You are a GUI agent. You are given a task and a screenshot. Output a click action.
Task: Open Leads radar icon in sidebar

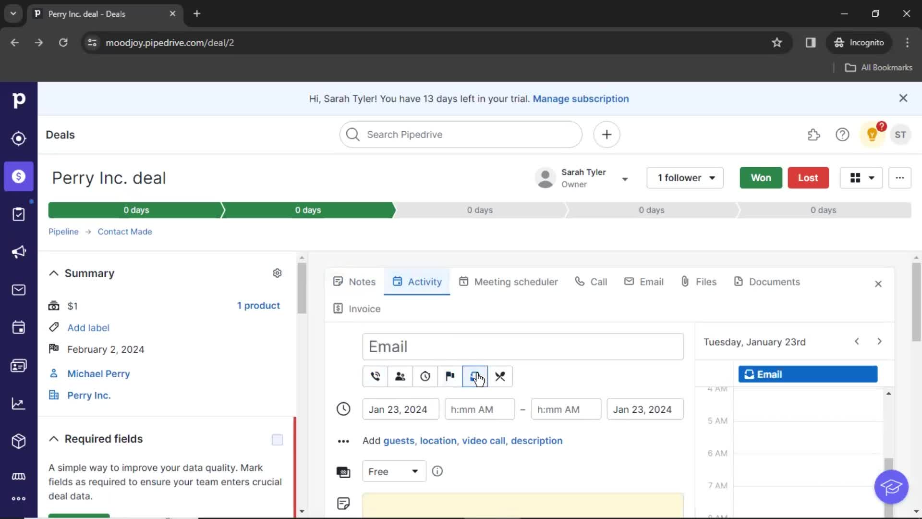(x=19, y=138)
